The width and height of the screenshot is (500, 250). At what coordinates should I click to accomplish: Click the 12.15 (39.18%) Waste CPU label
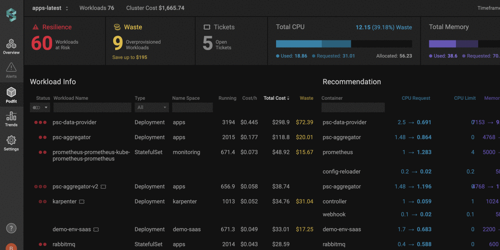[384, 27]
